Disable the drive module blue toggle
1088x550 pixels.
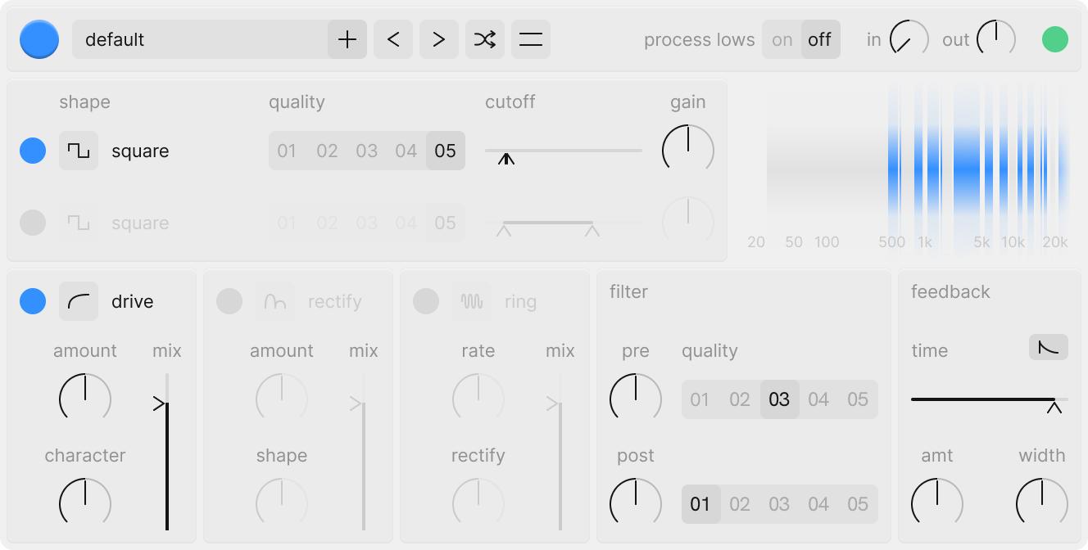[x=33, y=301]
